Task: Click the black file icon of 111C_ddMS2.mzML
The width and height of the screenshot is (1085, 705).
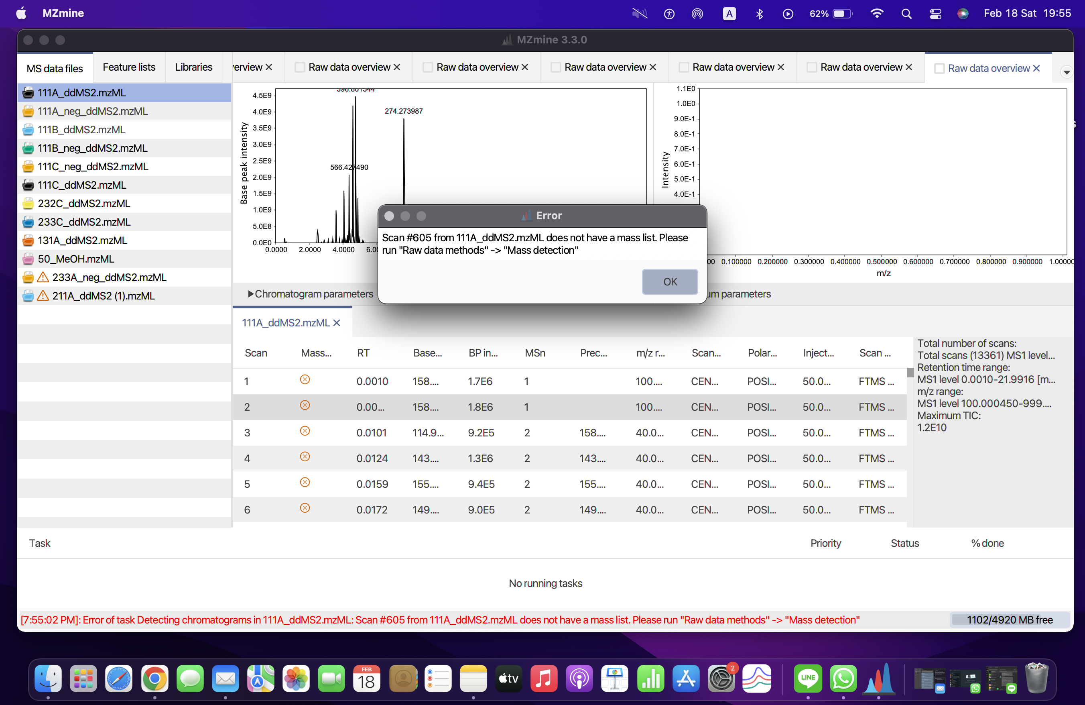Action: 28,185
